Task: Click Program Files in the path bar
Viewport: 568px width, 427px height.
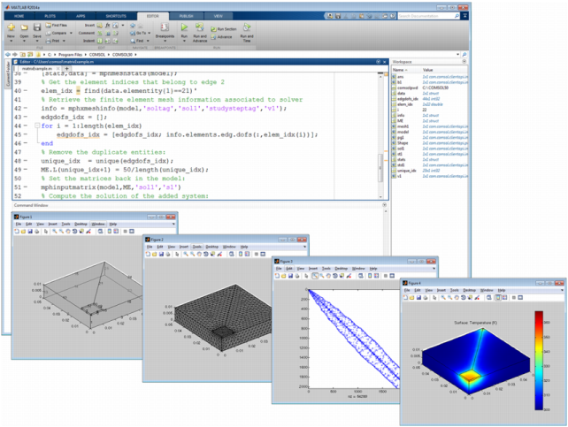Action: (x=71, y=55)
